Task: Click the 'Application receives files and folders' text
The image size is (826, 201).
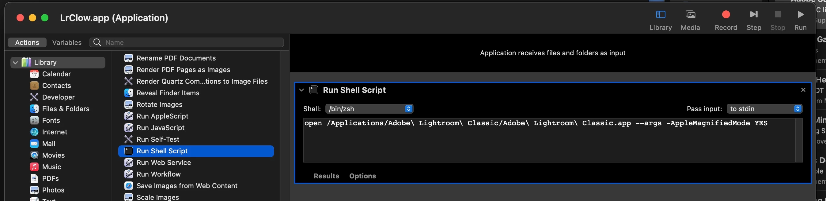Action: 552,53
